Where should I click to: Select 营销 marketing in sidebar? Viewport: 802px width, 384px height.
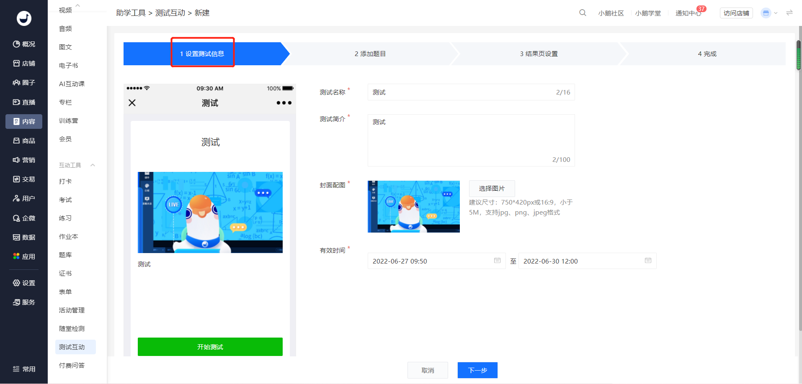[24, 160]
